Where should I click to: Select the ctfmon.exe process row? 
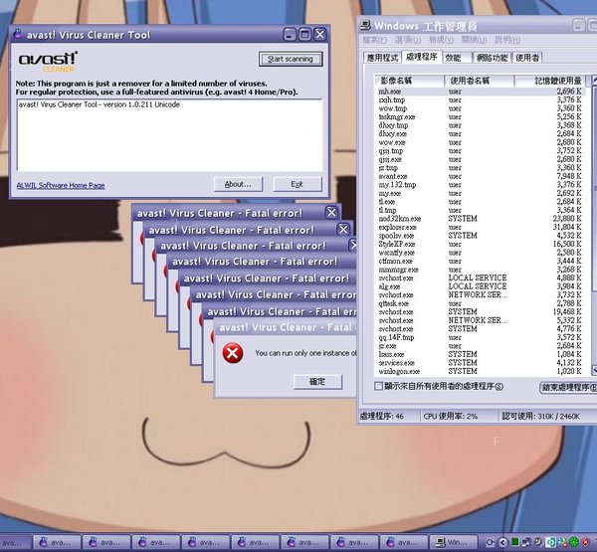pos(482,262)
